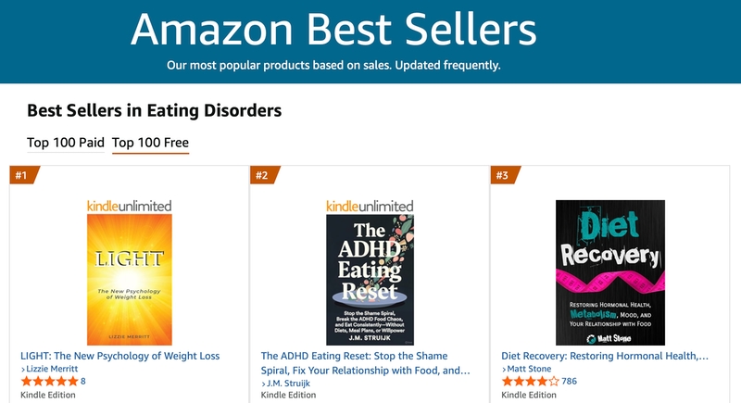Image resolution: width=741 pixels, height=403 pixels.
Task: Click the #1 rank badge
Action: pos(23,175)
